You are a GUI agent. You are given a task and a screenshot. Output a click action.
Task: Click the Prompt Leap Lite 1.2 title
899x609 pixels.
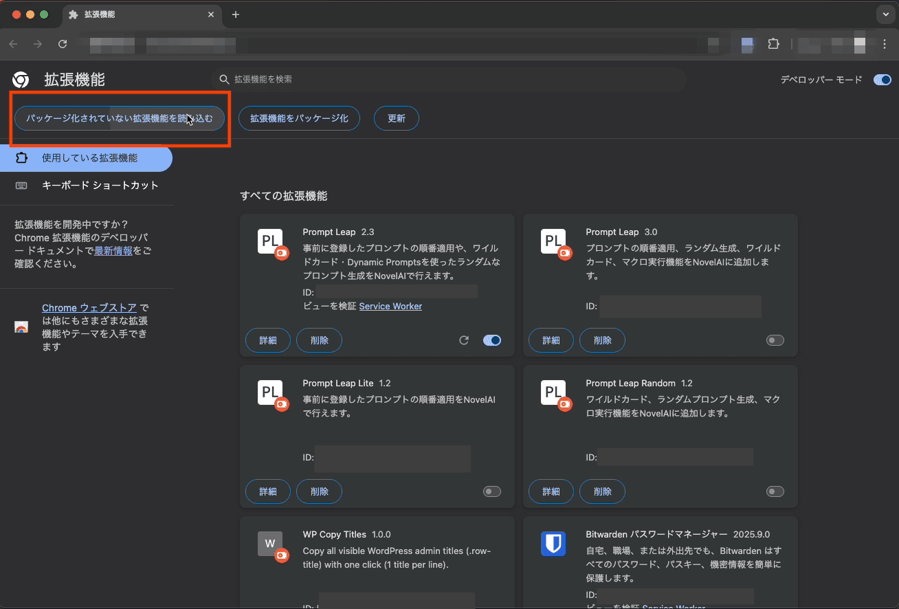click(x=346, y=383)
